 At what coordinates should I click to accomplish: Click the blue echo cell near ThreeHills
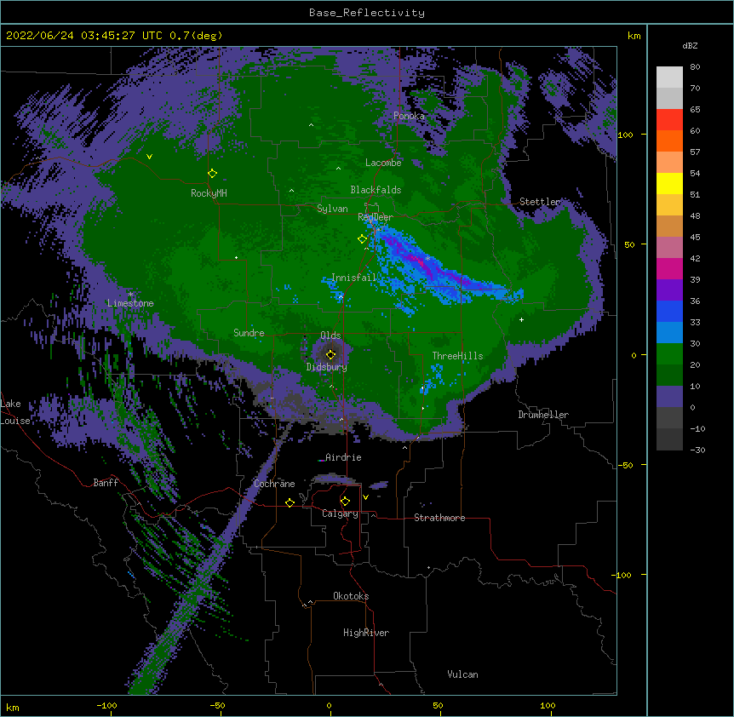click(x=434, y=378)
